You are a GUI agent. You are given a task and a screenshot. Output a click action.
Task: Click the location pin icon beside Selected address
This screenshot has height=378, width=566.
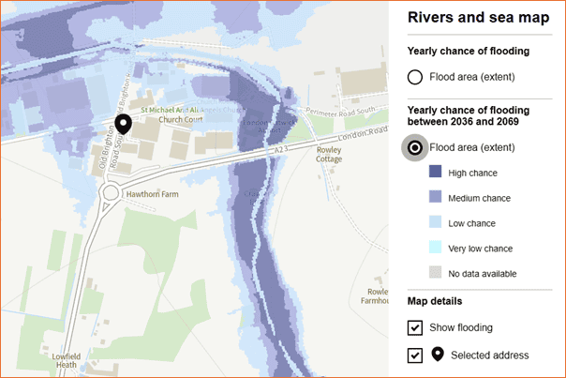click(438, 355)
